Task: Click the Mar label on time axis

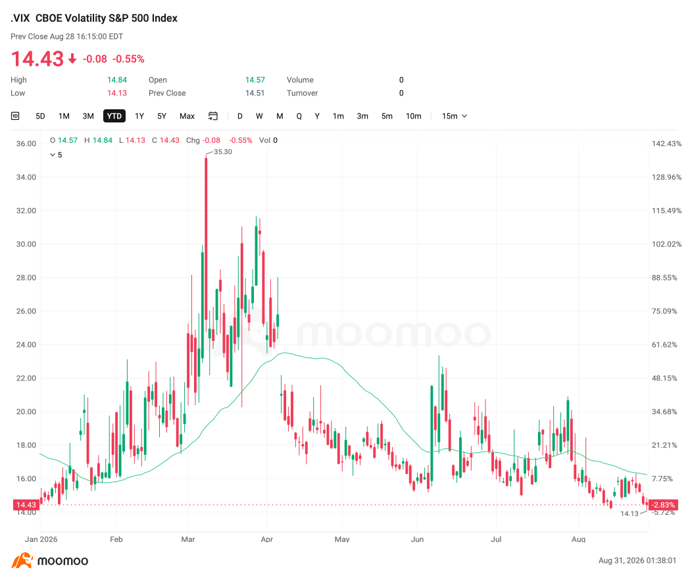Action: (188, 539)
